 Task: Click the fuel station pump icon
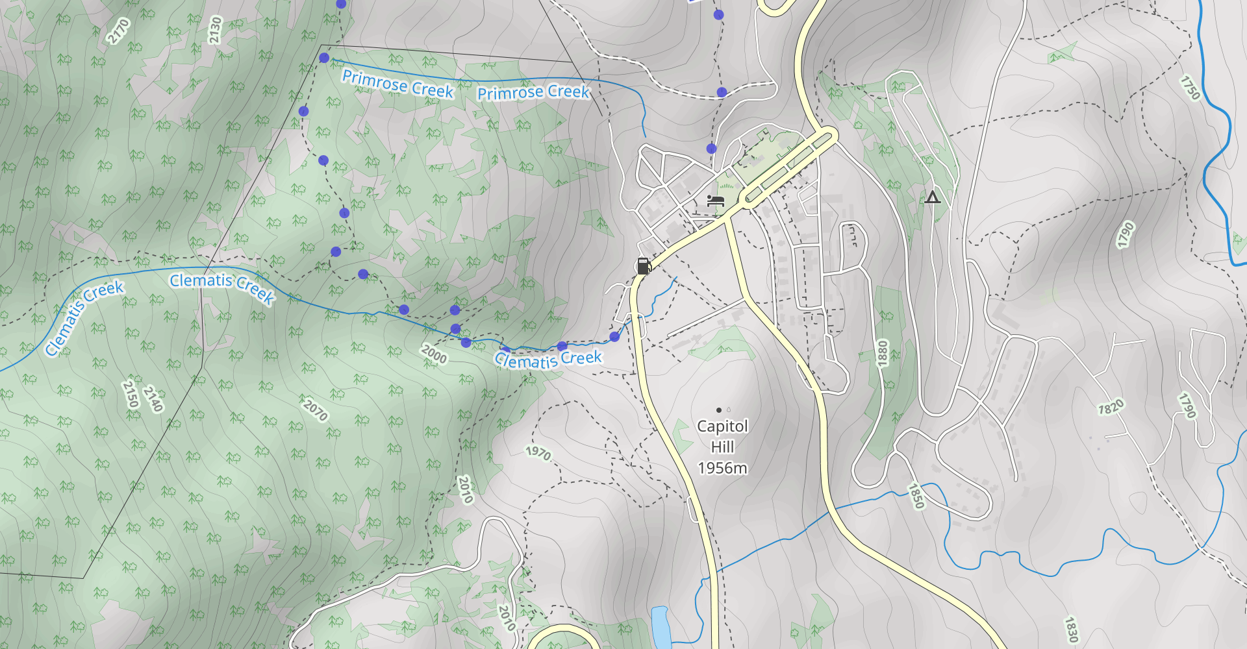pos(643,266)
